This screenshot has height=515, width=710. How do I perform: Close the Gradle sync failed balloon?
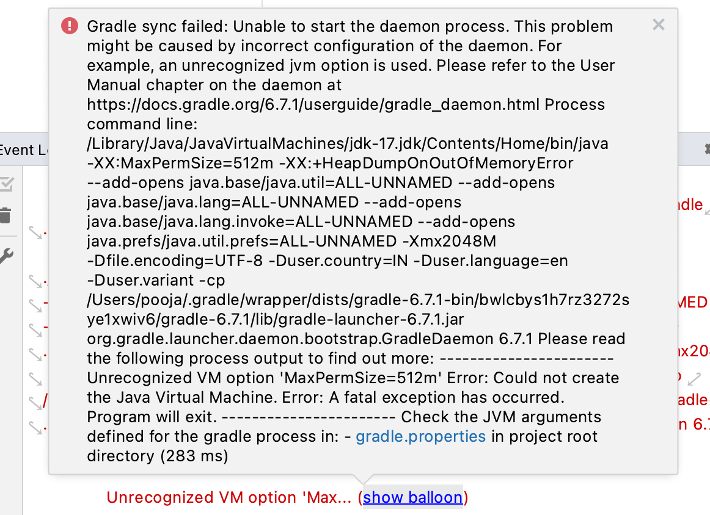pyautogui.click(x=659, y=24)
